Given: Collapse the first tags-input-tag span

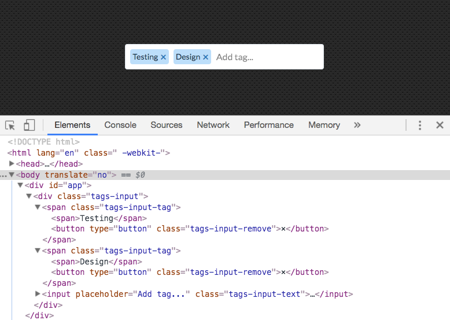Looking at the screenshot, I should click(38, 207).
